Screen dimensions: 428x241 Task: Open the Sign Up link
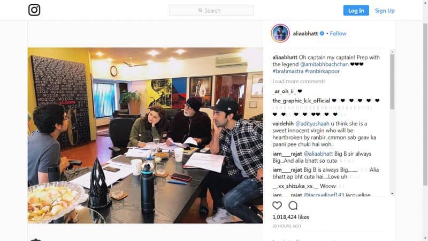click(385, 11)
